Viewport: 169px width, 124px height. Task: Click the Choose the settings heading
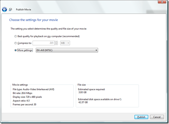tap(34, 20)
